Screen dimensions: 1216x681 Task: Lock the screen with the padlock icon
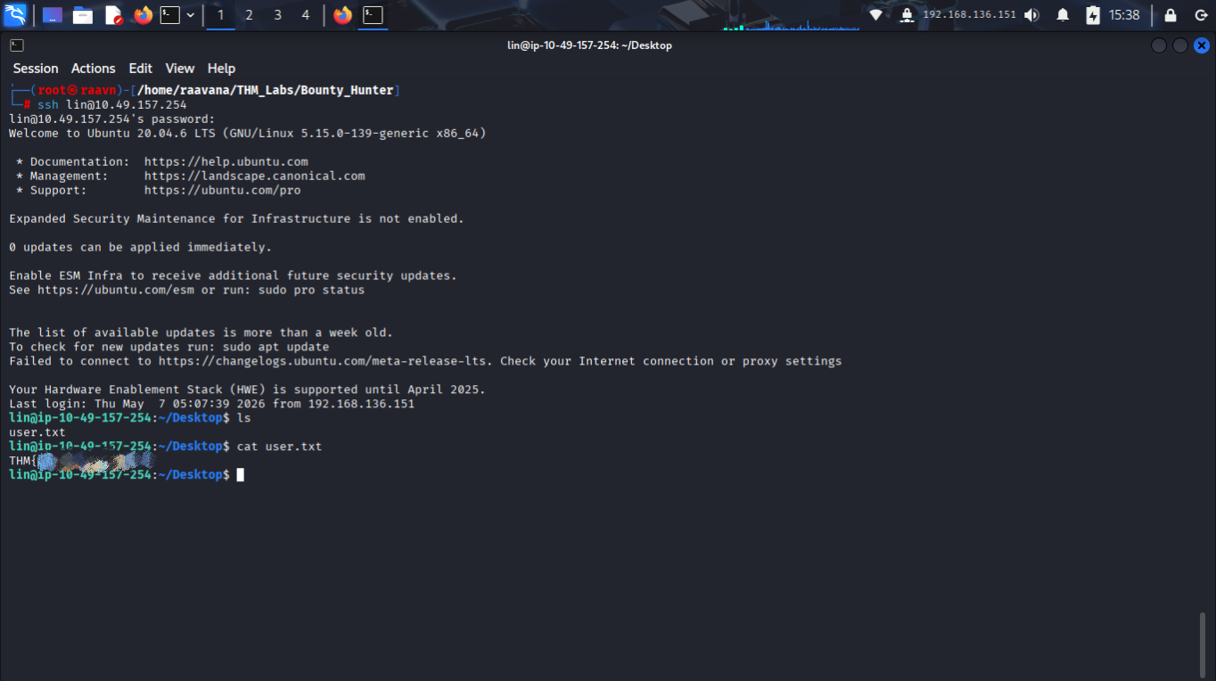coord(1171,15)
